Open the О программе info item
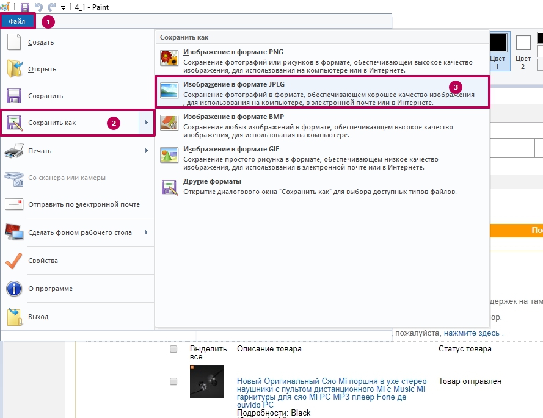The image size is (543, 418). point(50,289)
